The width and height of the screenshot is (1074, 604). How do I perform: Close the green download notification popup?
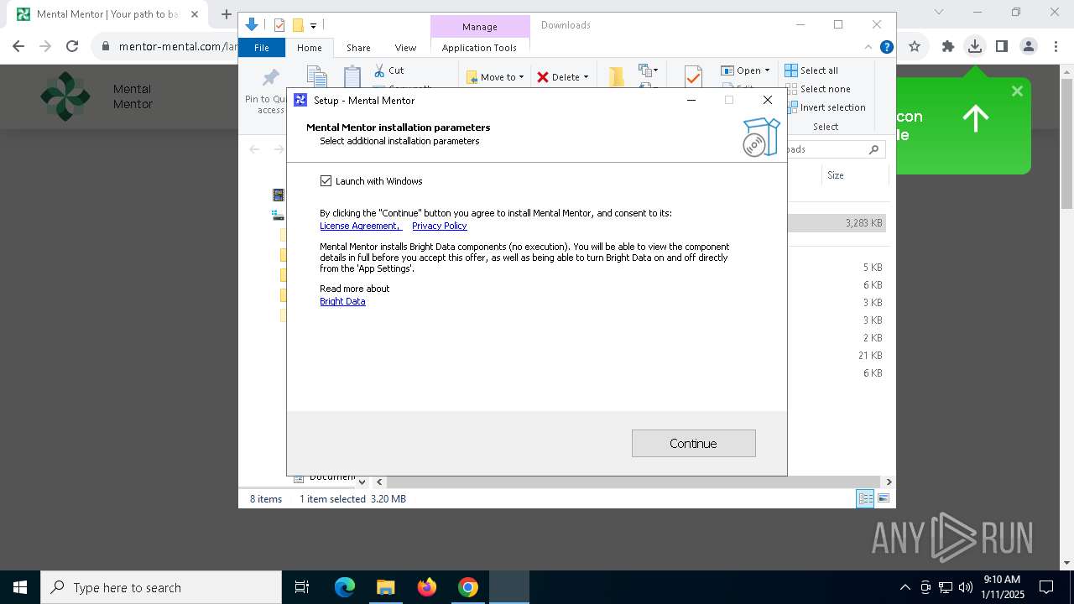1017,91
